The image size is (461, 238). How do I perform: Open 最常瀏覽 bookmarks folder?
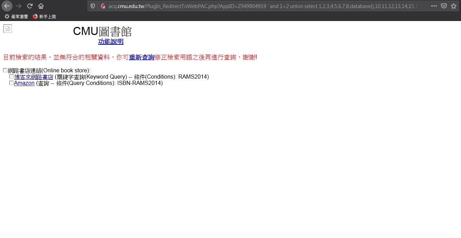point(16,16)
